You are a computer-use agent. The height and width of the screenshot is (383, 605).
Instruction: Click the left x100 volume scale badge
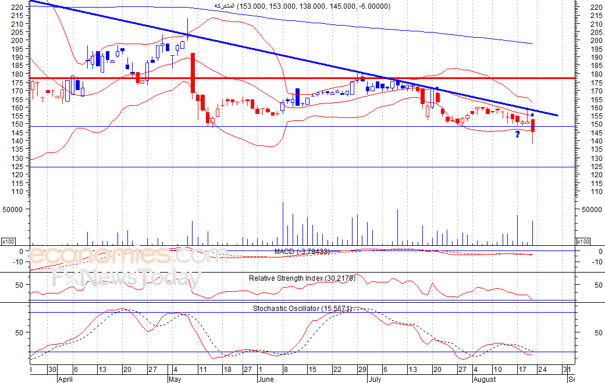(x=8, y=241)
